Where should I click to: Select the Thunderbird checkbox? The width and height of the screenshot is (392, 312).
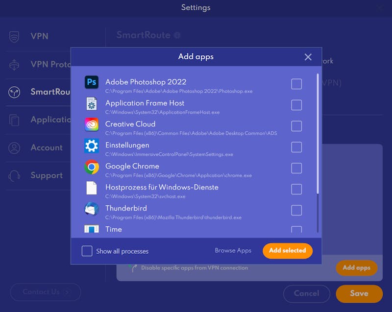click(x=296, y=210)
